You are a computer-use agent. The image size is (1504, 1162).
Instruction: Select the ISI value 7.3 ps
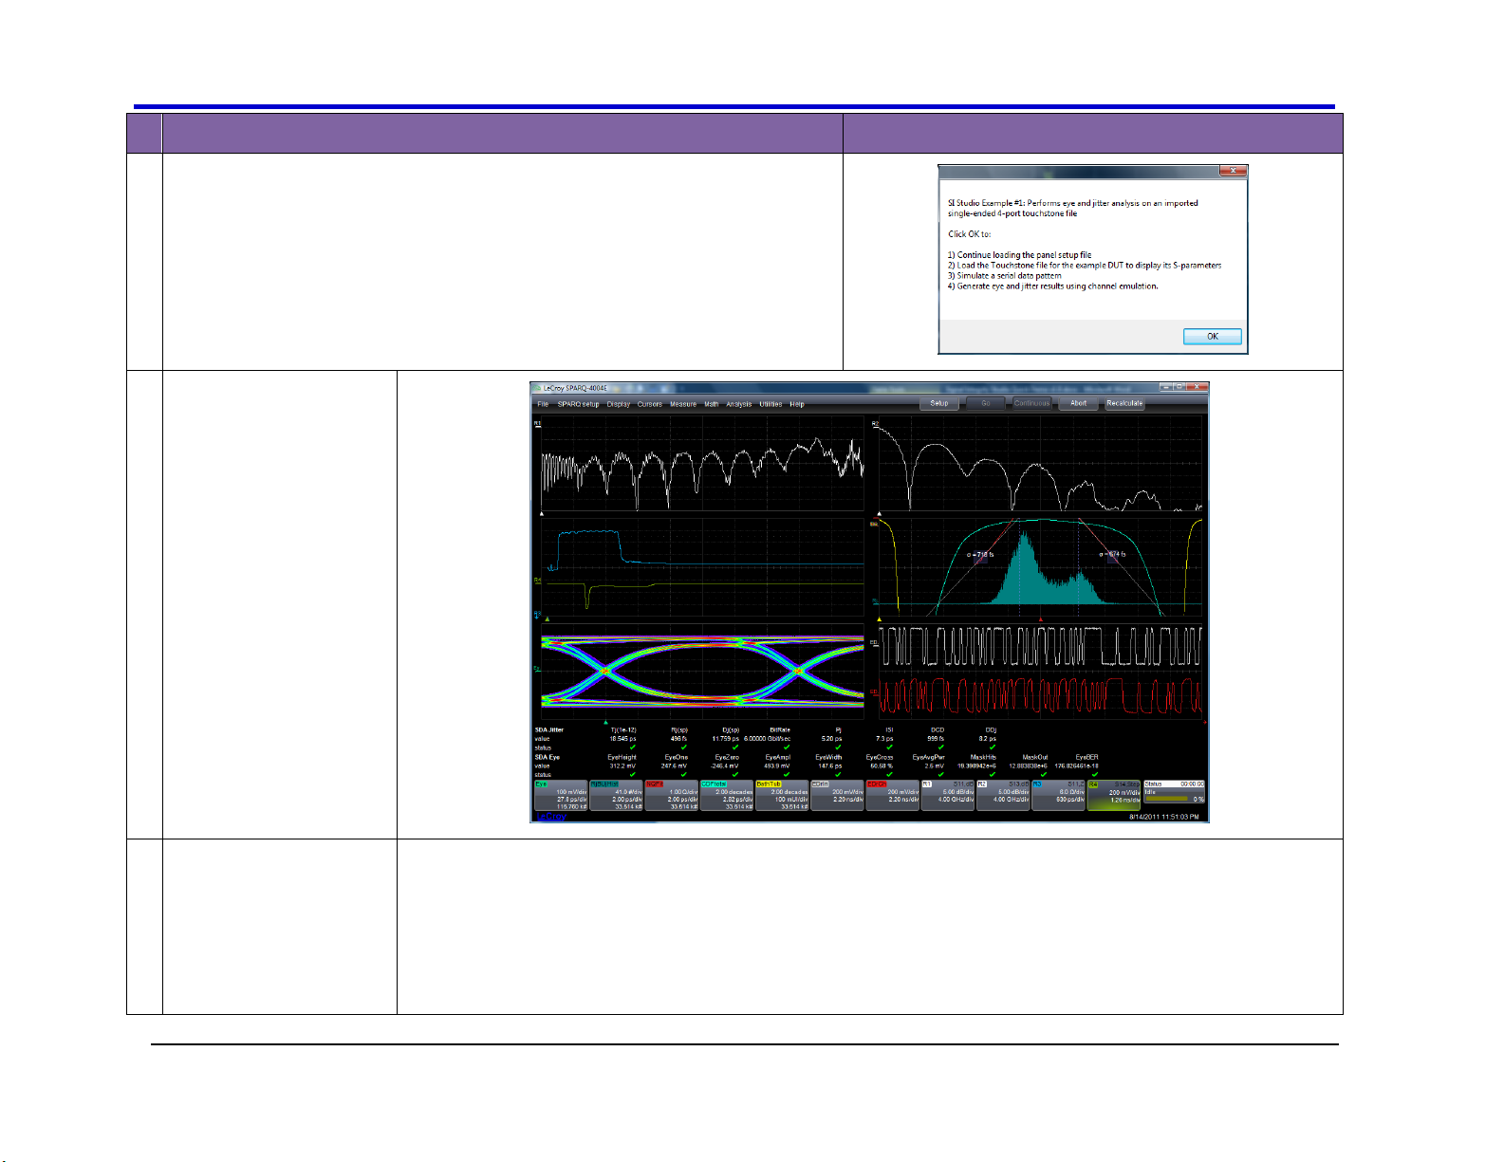[x=883, y=739]
